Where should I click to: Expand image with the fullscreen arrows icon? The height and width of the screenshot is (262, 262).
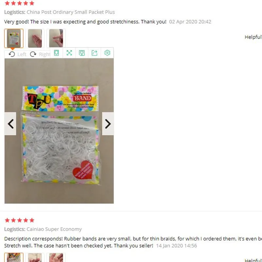[69, 53]
